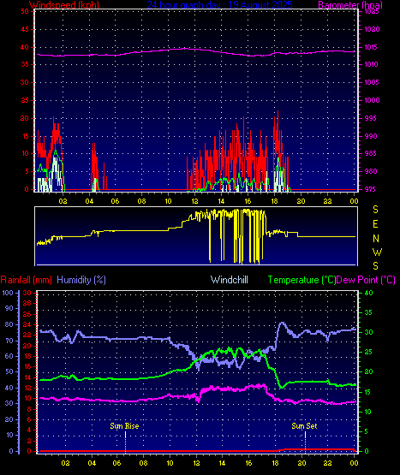Image resolution: width=400 pixels, height=475 pixels.
Task: Pick the 15 label on the windspeed axis
Action: pyautogui.click(x=25, y=136)
